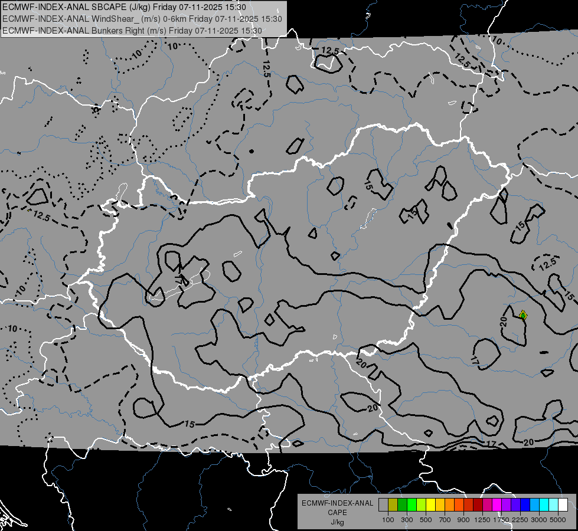Select the amber legend swatch

[x=440, y=504]
